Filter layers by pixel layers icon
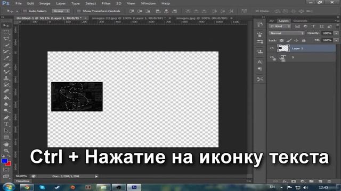The width and height of the screenshot is (341, 191). coord(297,27)
